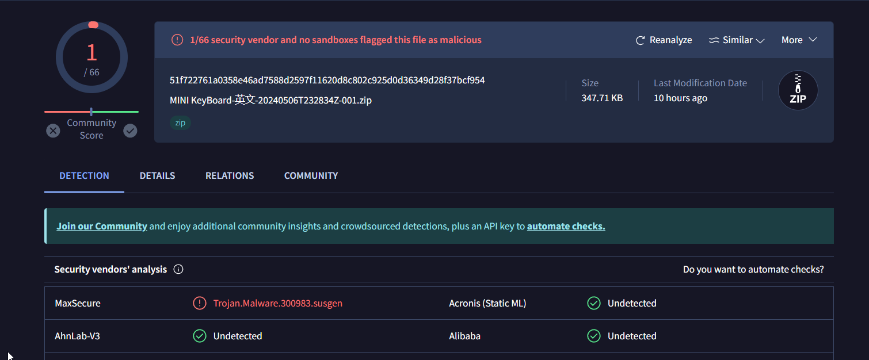The image size is (869, 360).
Task: Expand the Similar dropdown
Action: [737, 40]
